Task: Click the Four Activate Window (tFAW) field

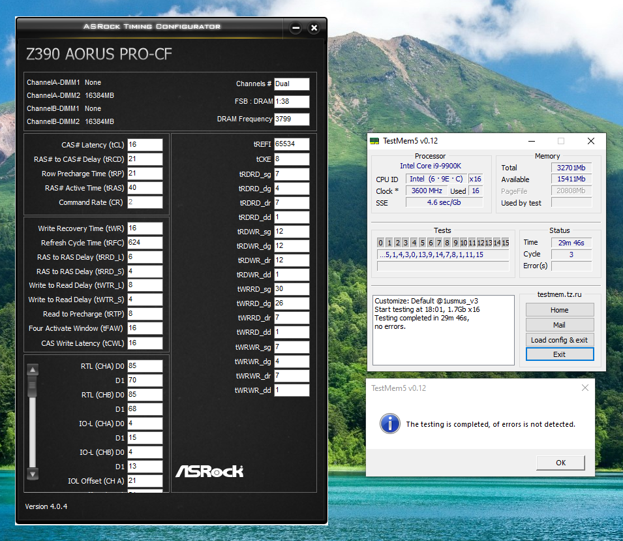Action: coord(145,328)
